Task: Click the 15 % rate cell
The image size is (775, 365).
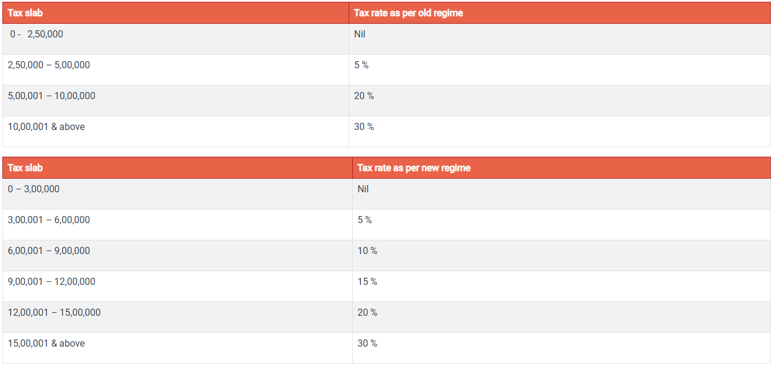Action: tap(367, 282)
